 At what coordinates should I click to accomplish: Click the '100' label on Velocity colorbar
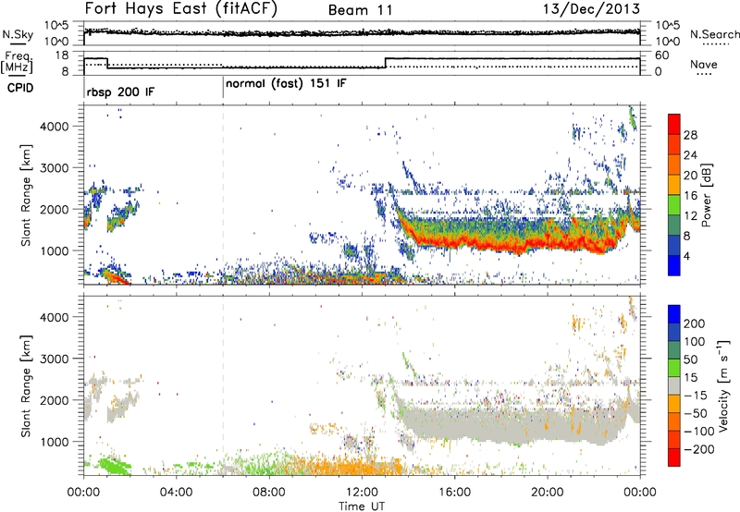695,342
